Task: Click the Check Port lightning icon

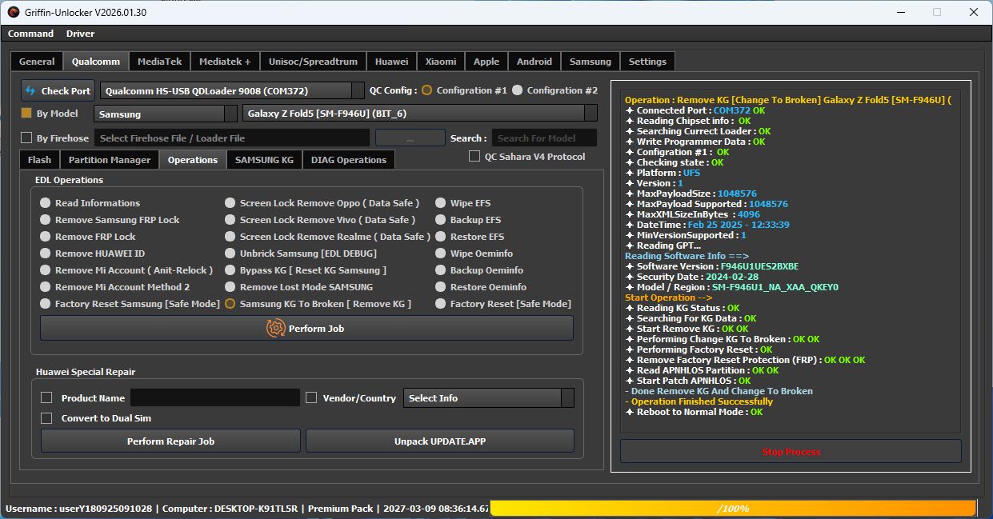Action: (30, 91)
